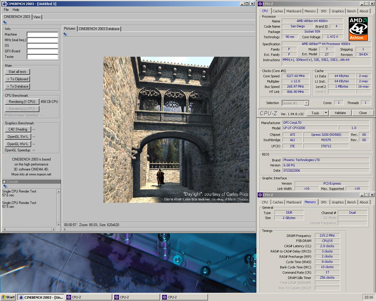
Task: Click the MHz (real freq.) input field
Action: click(x=42, y=40)
